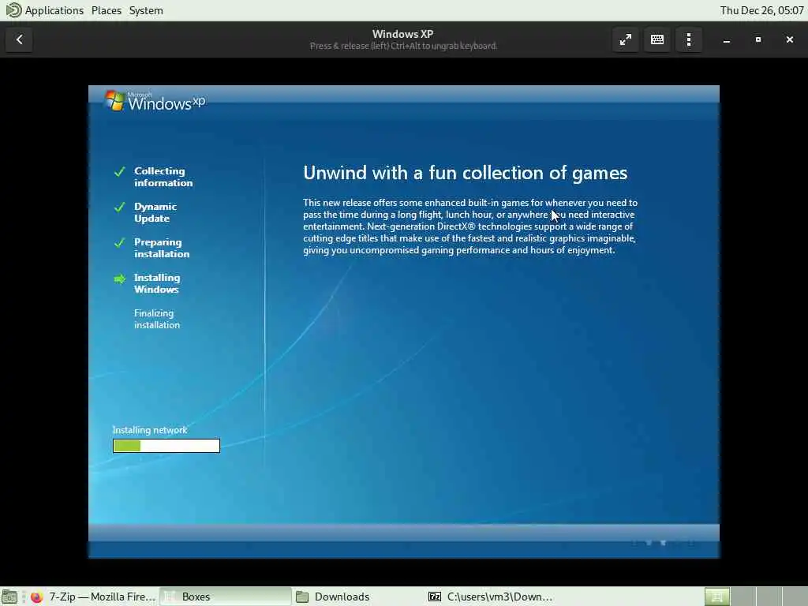Maximize the Boxes window
The image size is (808, 606).
click(758, 39)
